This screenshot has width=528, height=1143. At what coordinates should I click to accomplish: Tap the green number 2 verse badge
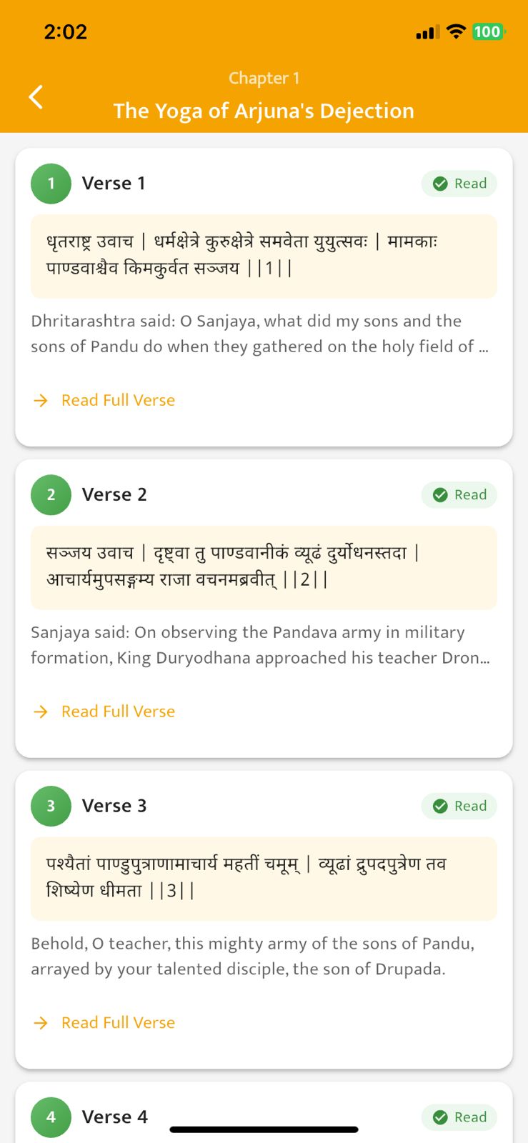(x=51, y=494)
